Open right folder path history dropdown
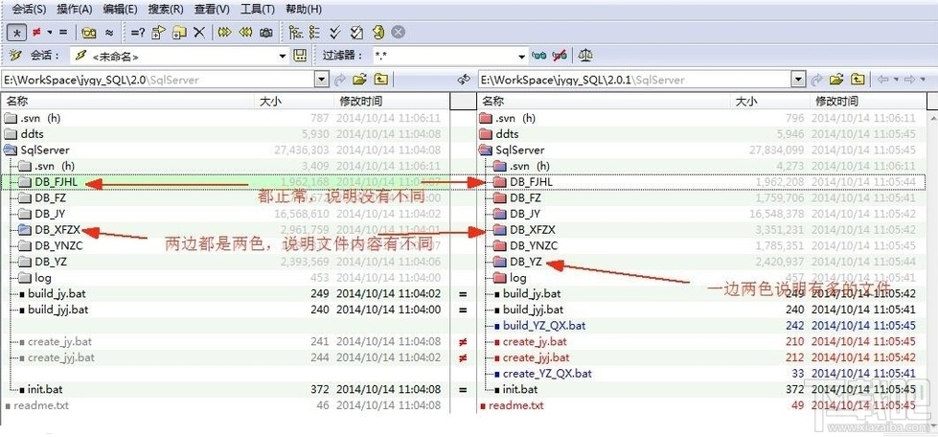This screenshot has width=938, height=437. tap(798, 79)
